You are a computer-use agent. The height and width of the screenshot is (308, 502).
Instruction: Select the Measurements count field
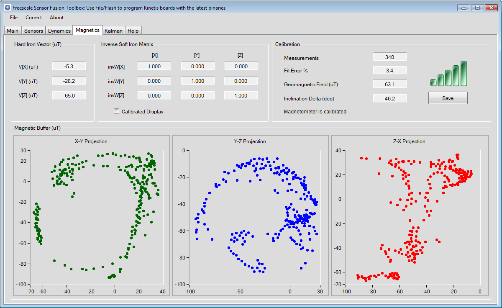[x=389, y=57]
